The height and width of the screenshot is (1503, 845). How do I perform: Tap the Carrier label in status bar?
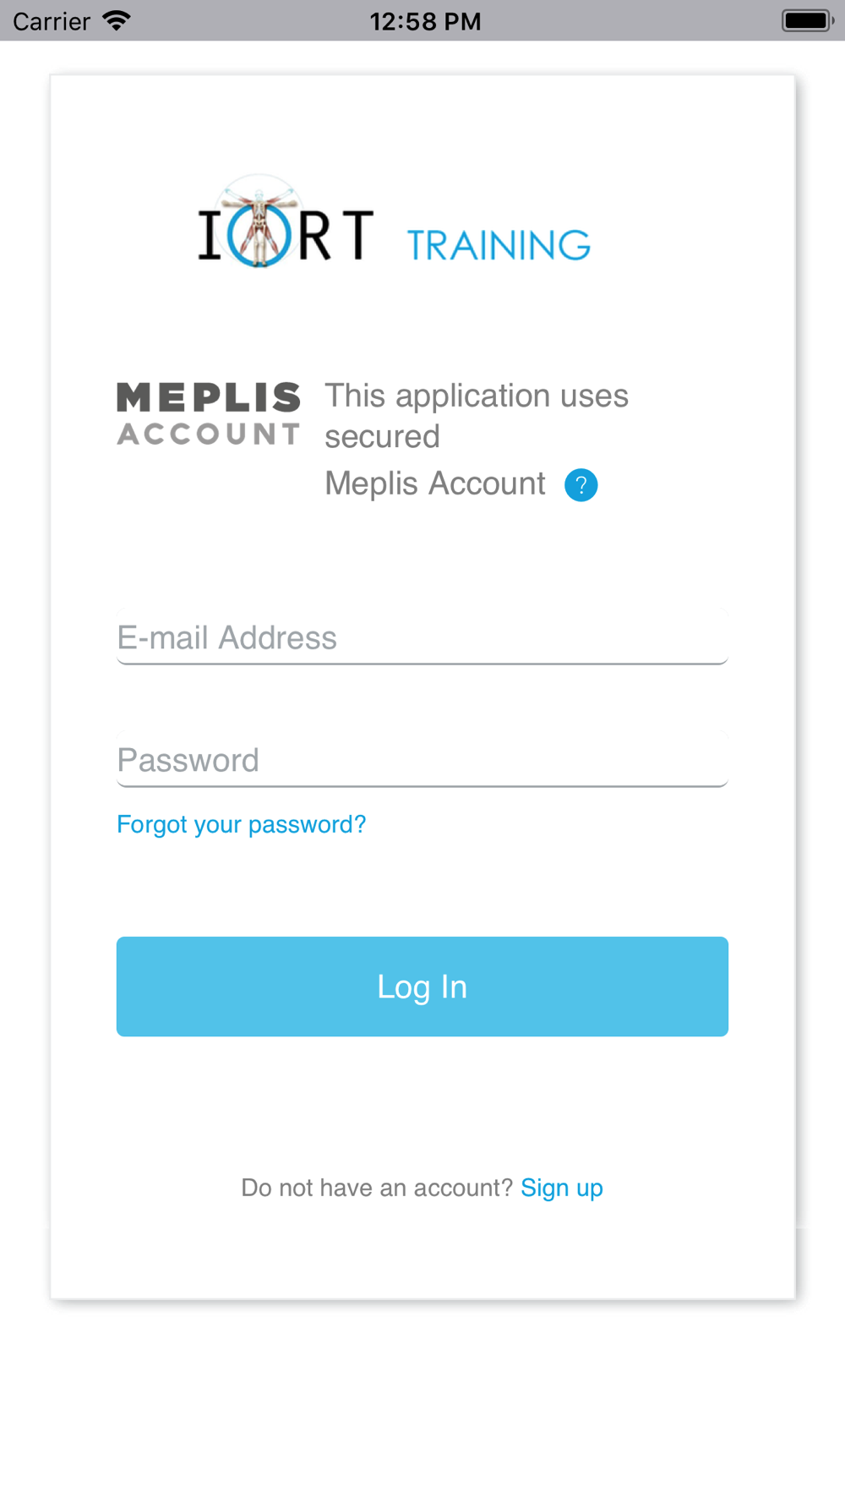tap(52, 21)
